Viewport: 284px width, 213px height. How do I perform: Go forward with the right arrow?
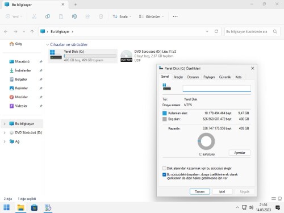(15, 32)
